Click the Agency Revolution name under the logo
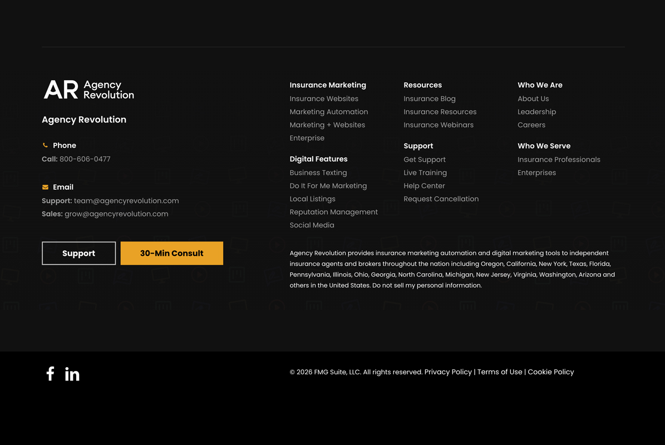The height and width of the screenshot is (445, 665). [84, 120]
